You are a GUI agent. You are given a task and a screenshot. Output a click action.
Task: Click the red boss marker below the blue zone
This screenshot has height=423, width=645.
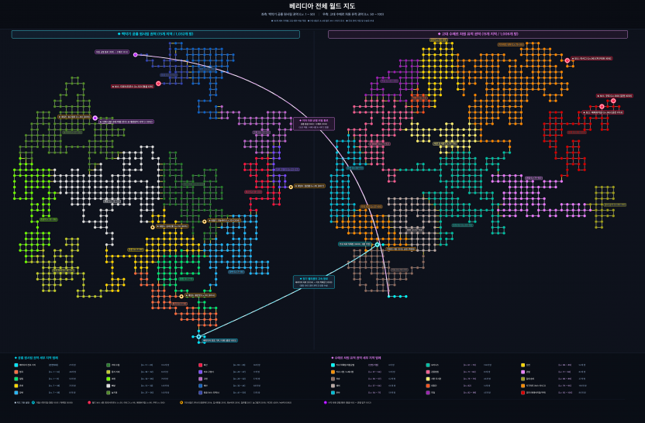click(158, 84)
